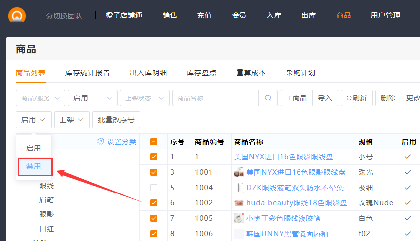Click the 切换团队 home icon
The height and width of the screenshot is (241, 420).
(49, 16)
